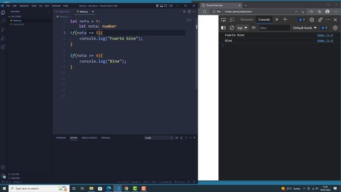Open the Explorer view in the VS Code activity bar

(x=3, y=13)
